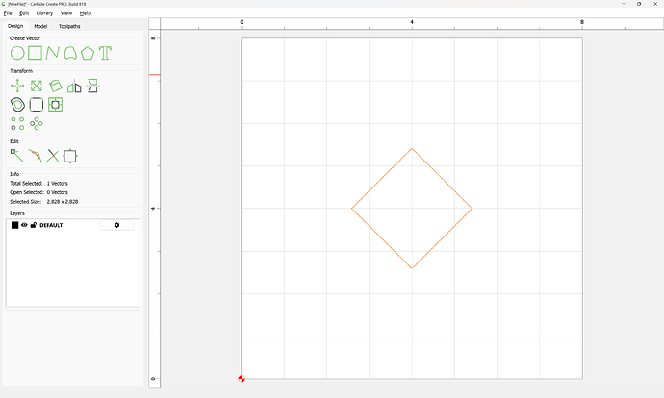Use the Offset Vector tool
The height and width of the screenshot is (398, 664).
17,104
